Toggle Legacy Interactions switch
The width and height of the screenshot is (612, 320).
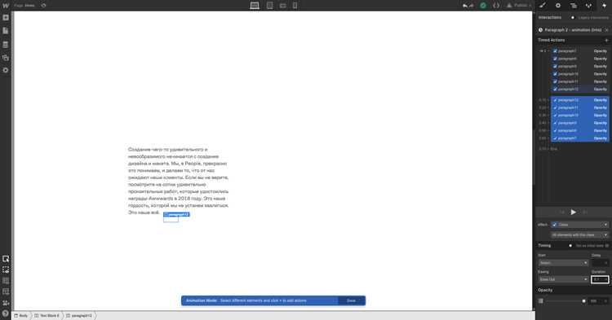point(573,18)
